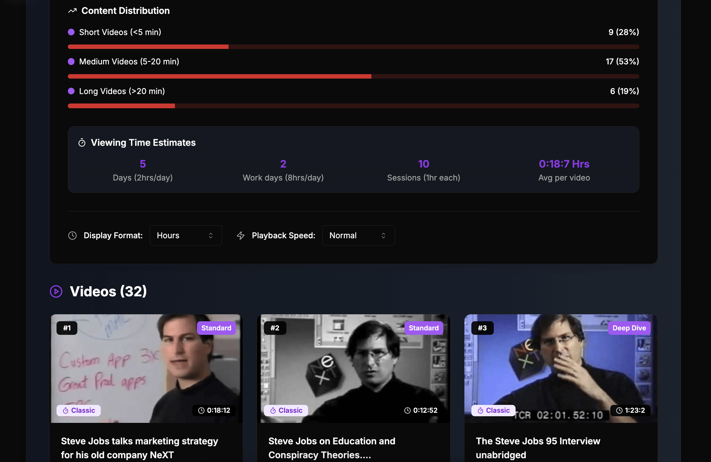Viewport: 711px width, 462px height.
Task: Click the purple dot for Short Videos
Action: pyautogui.click(x=71, y=32)
